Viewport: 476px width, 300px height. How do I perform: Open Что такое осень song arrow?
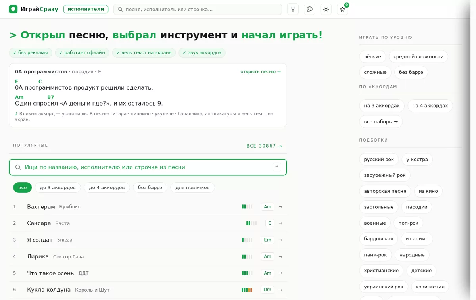coord(280,273)
